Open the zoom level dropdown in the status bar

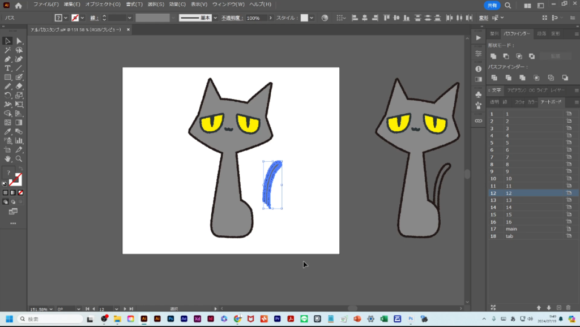point(52,309)
